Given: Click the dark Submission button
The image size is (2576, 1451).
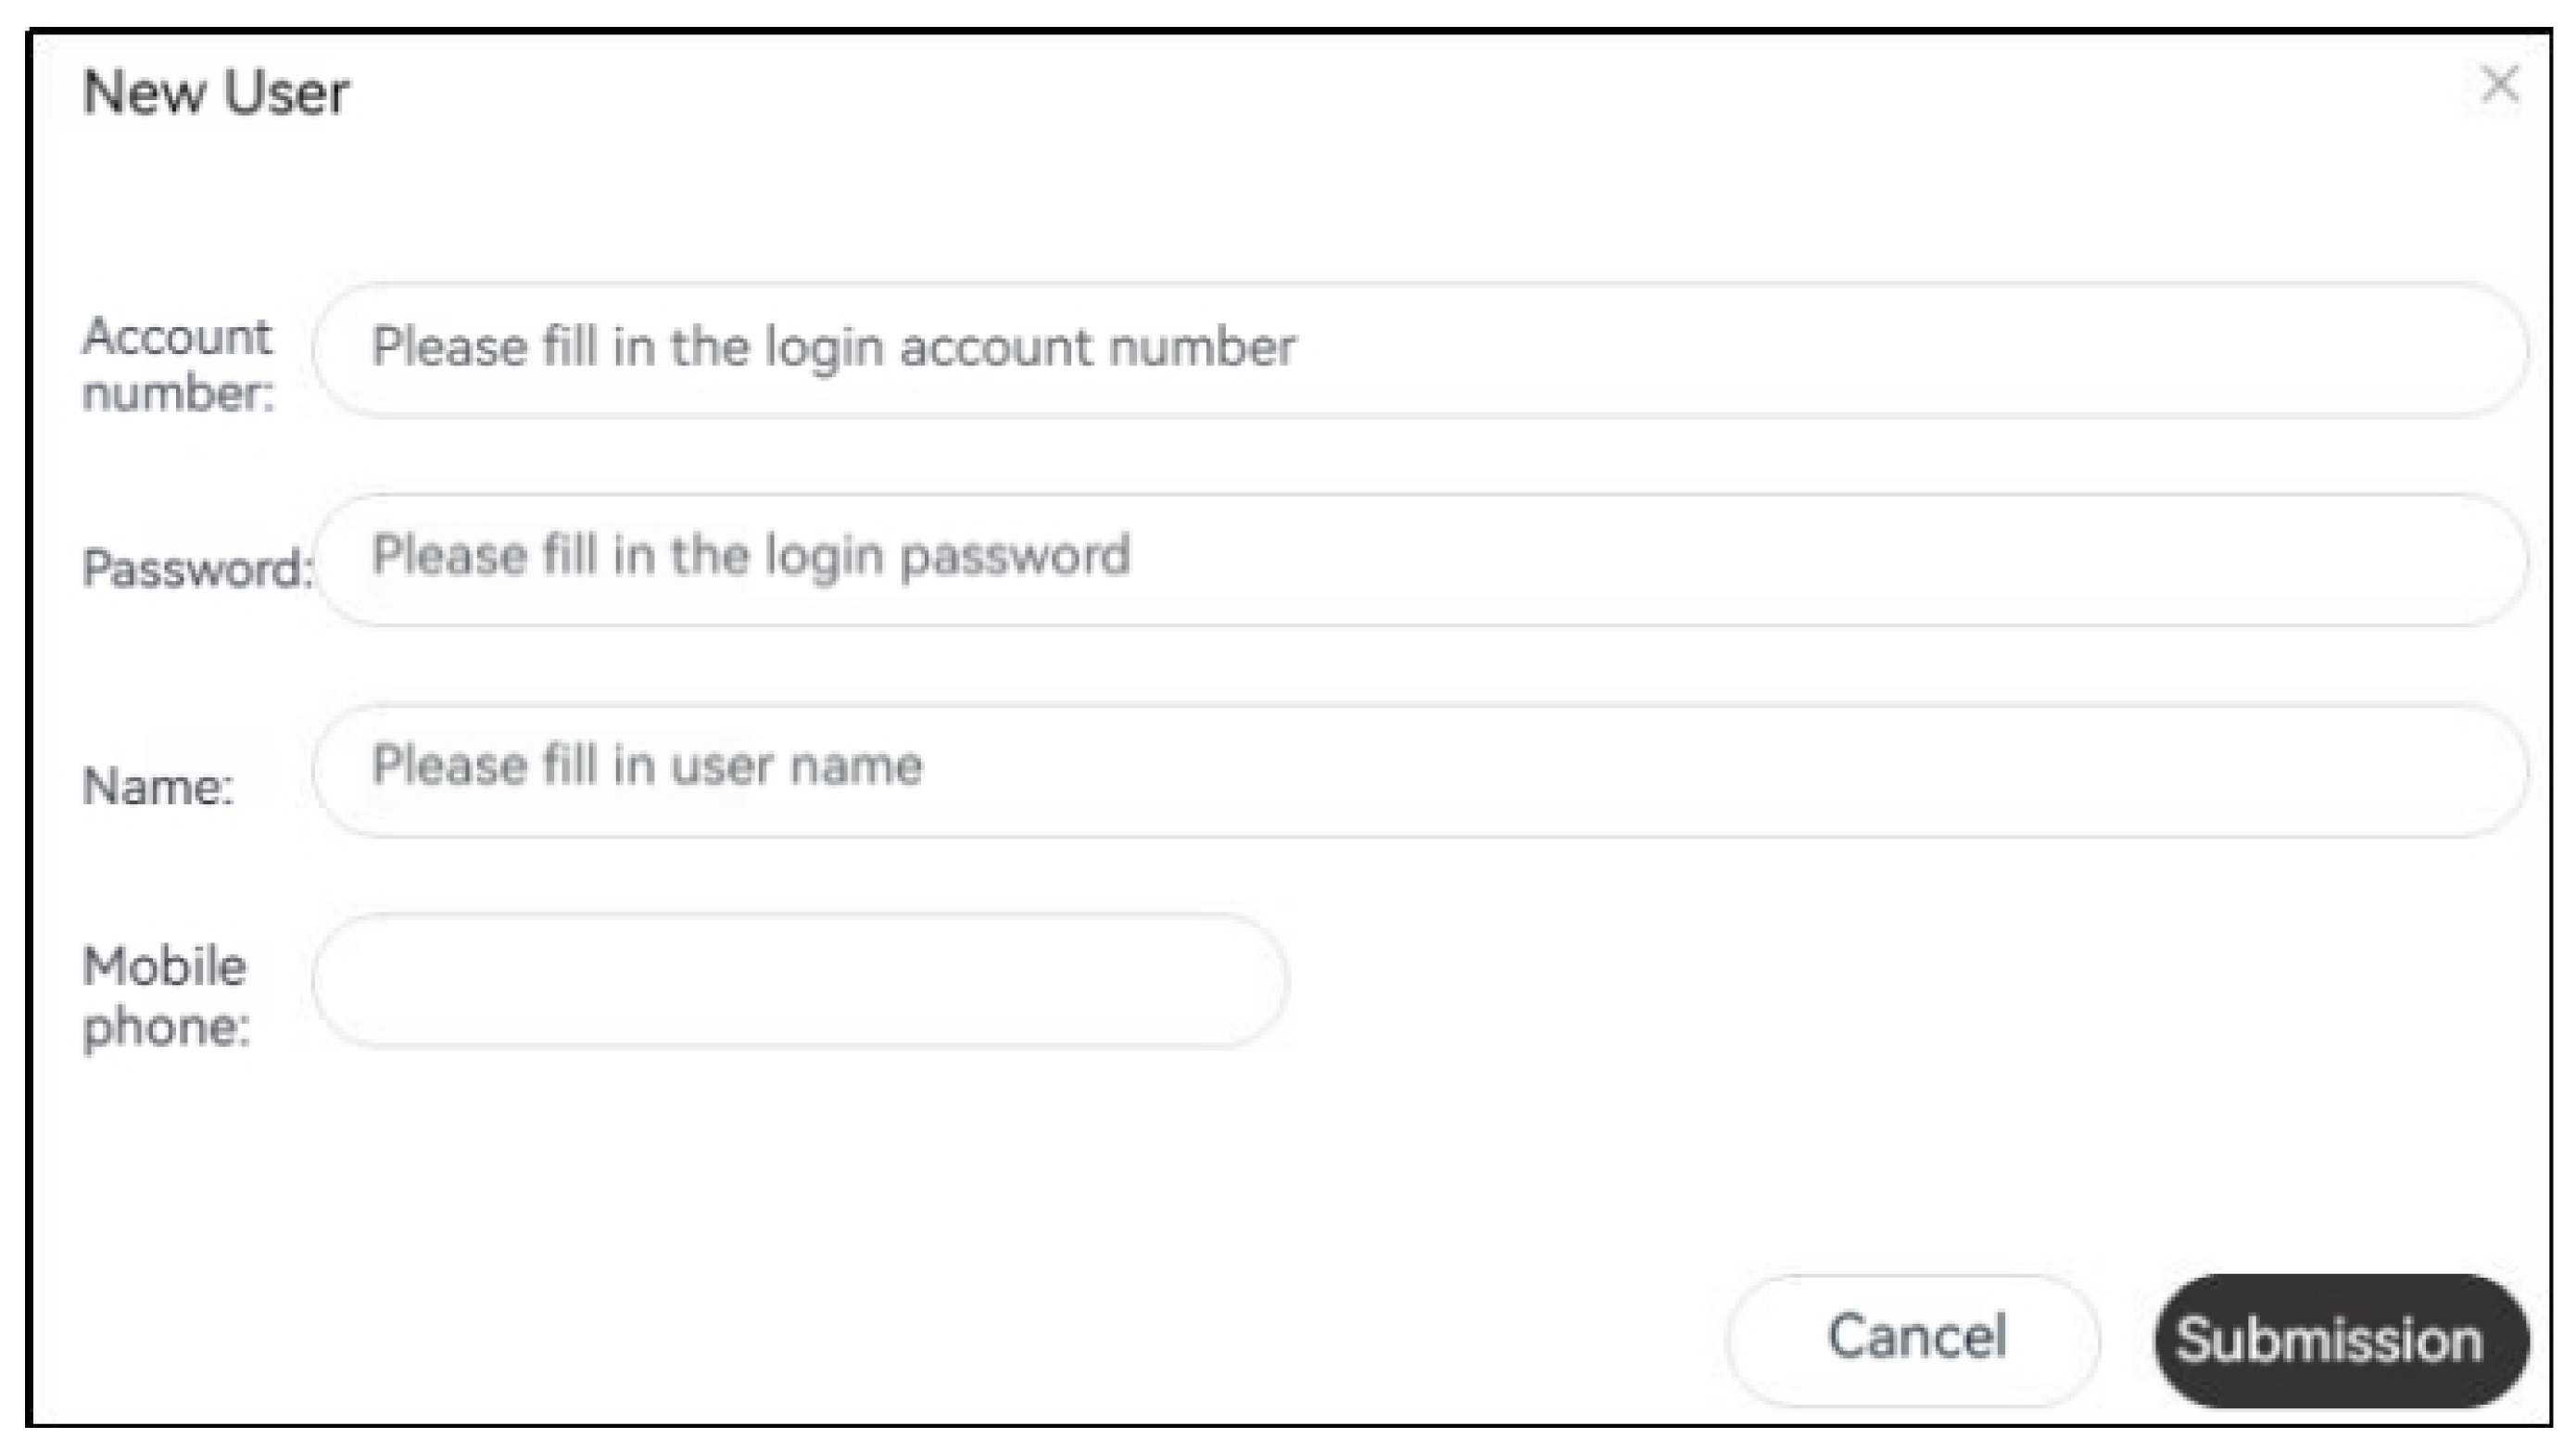Looking at the screenshot, I should click(2340, 1340).
